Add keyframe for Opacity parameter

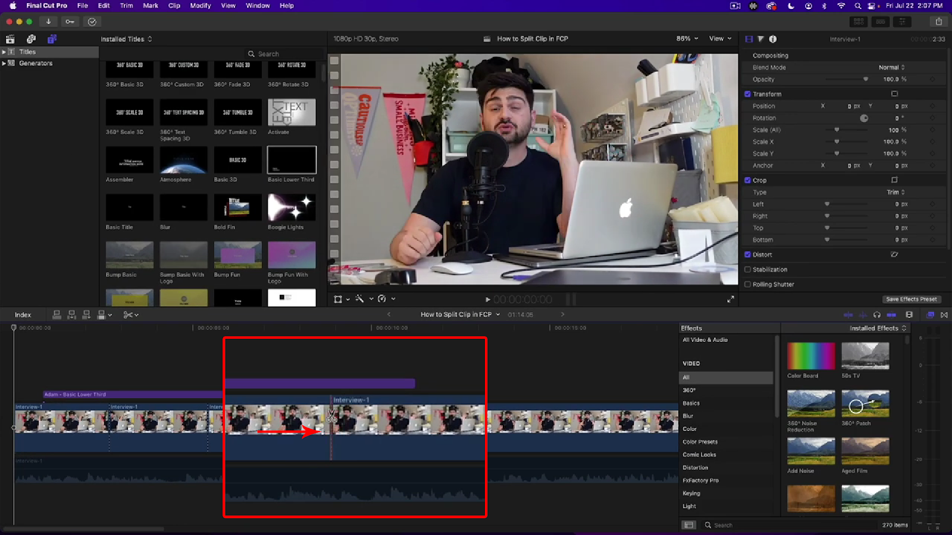[932, 79]
